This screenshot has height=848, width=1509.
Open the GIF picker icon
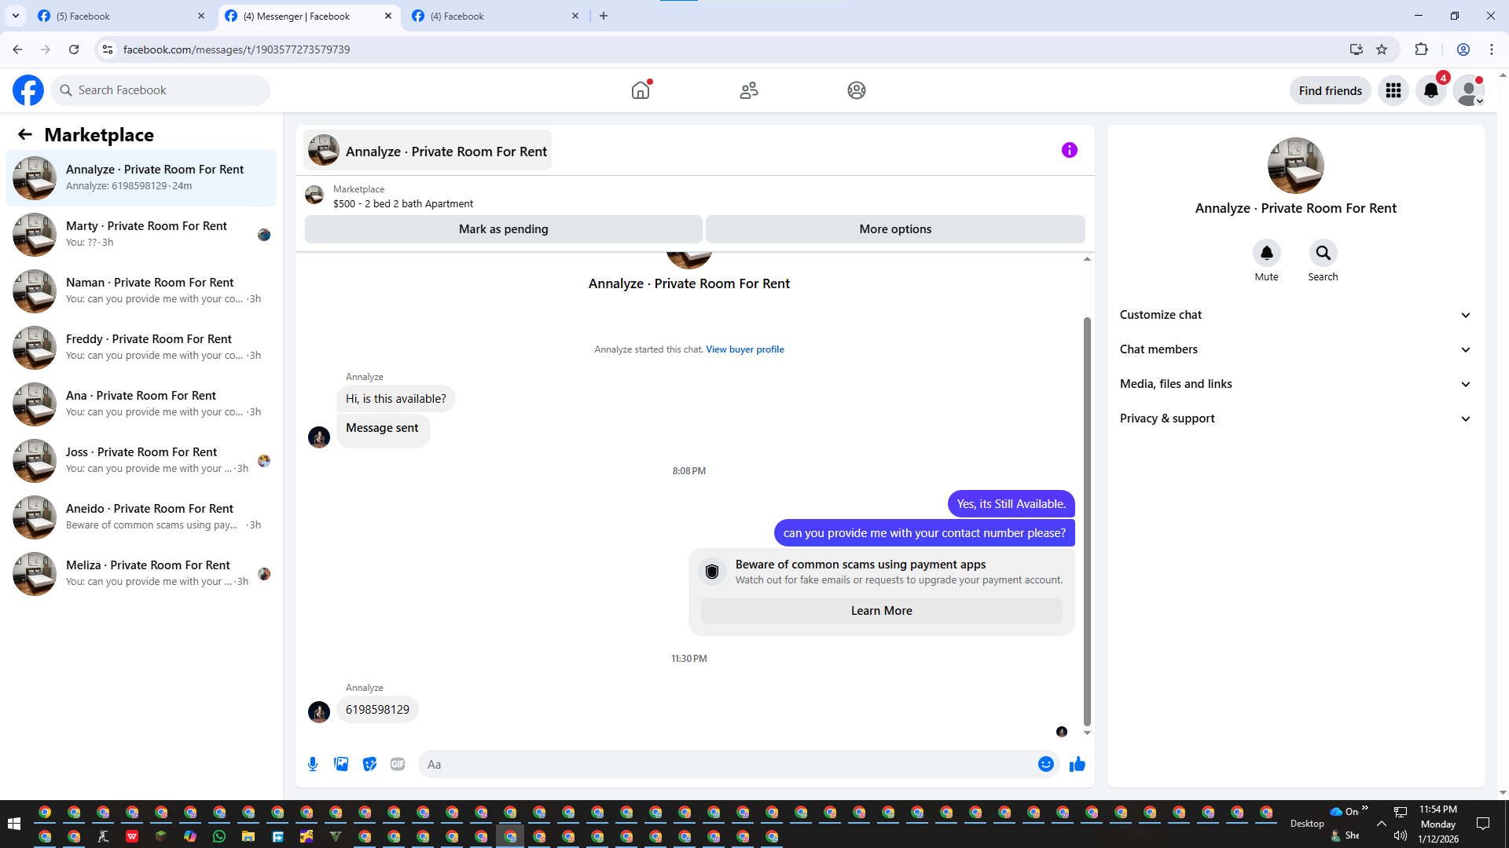click(398, 764)
